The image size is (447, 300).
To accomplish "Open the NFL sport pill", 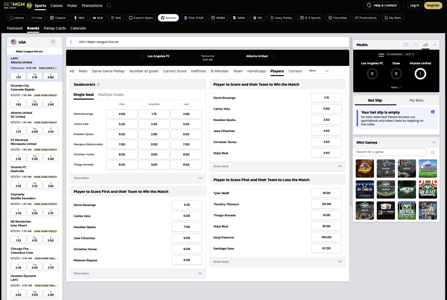I will (258, 18).
